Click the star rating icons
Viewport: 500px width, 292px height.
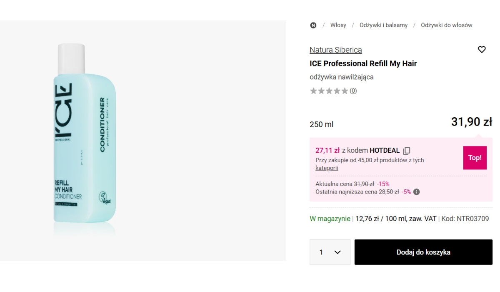click(x=329, y=91)
